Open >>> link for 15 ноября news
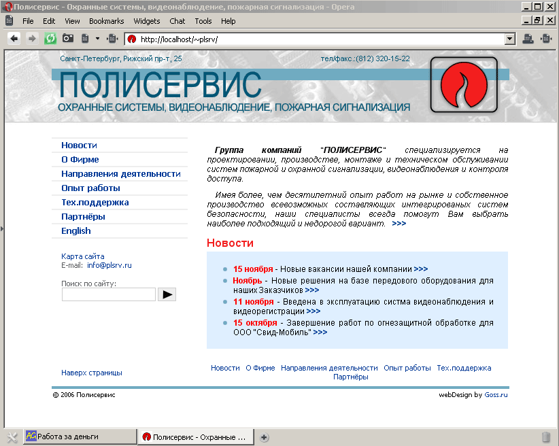 [421, 269]
